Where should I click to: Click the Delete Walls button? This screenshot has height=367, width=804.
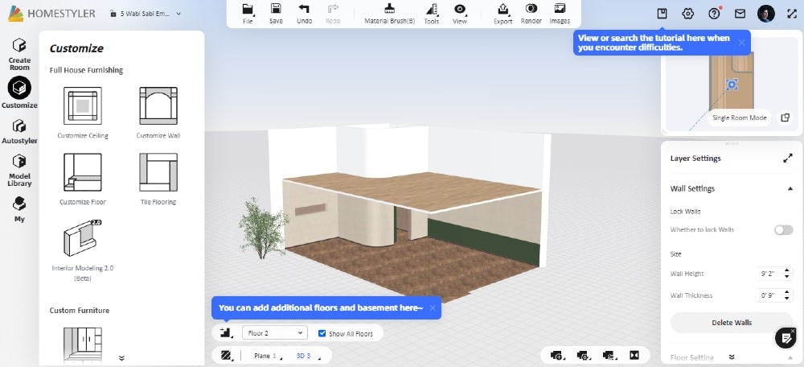pyautogui.click(x=731, y=323)
